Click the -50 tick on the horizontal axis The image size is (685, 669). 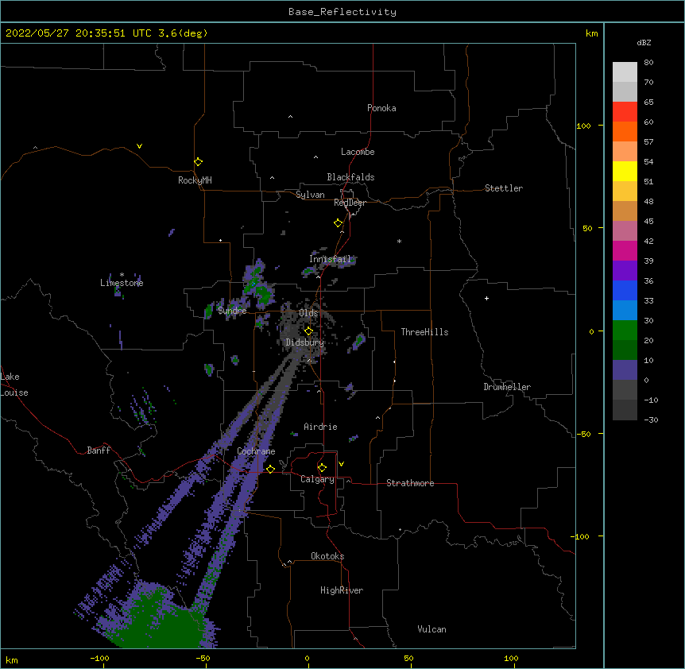coord(203,659)
